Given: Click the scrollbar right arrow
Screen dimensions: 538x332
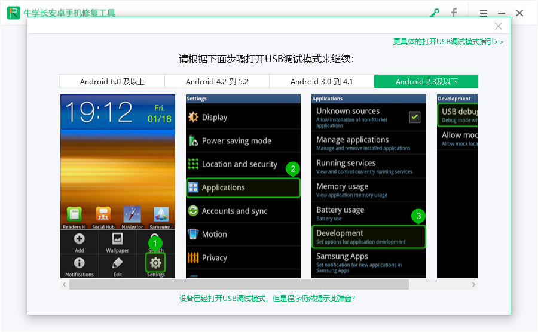Looking at the screenshot, I should coord(473,284).
